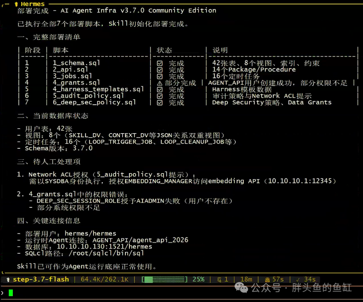This screenshot has width=363, height=302.
Task: Click the 说明 column header
Action: click(x=220, y=50)
